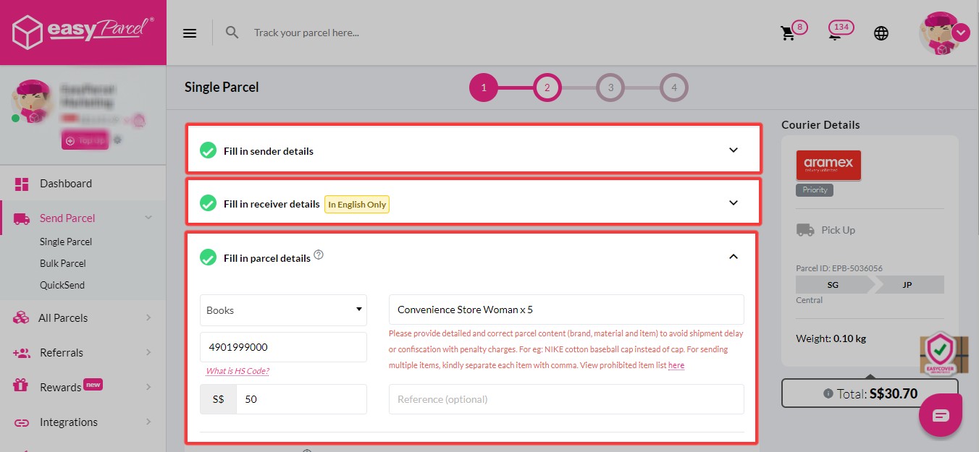Screen dimensions: 979x452
Task: Click the hamburger menu icon
Action: 190,33
